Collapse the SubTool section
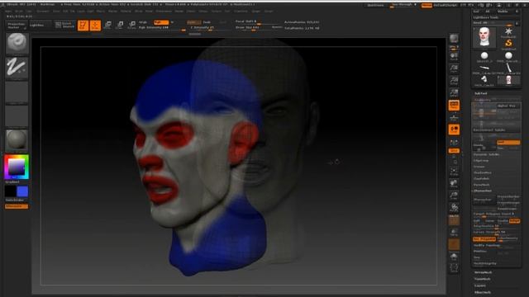Viewport: 529px width, 297px height. pyautogui.click(x=481, y=93)
